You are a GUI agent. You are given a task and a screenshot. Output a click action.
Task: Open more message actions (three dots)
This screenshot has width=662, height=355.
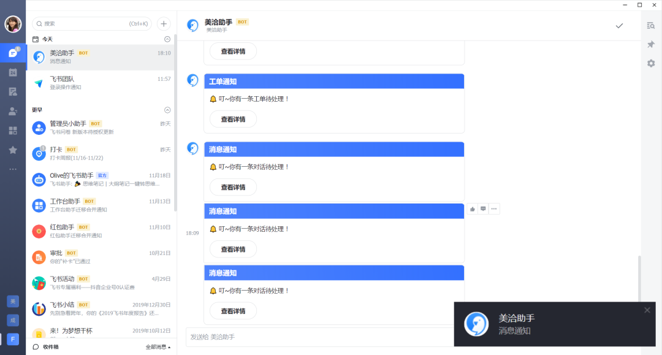click(x=494, y=209)
